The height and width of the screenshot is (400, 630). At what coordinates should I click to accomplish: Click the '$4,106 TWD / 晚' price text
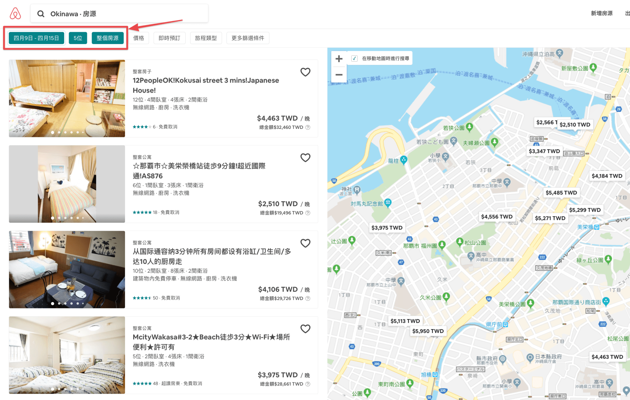284,289
